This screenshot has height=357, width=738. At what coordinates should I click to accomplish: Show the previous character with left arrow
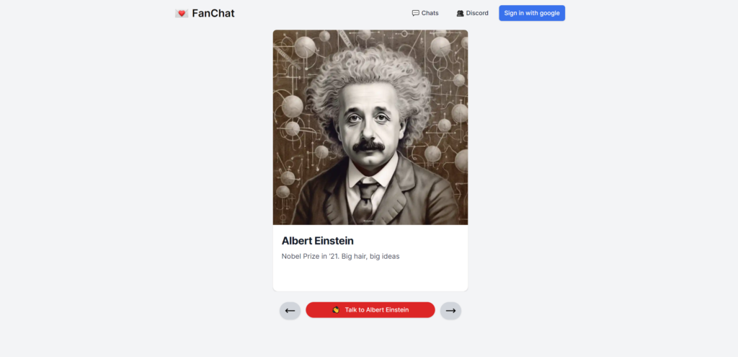(290, 311)
